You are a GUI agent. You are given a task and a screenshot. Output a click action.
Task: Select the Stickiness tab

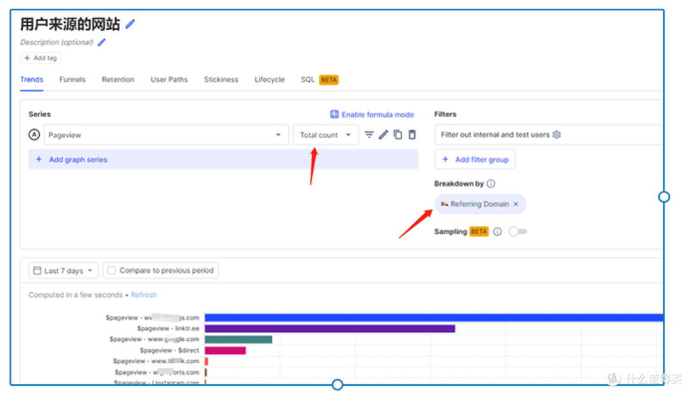(221, 80)
